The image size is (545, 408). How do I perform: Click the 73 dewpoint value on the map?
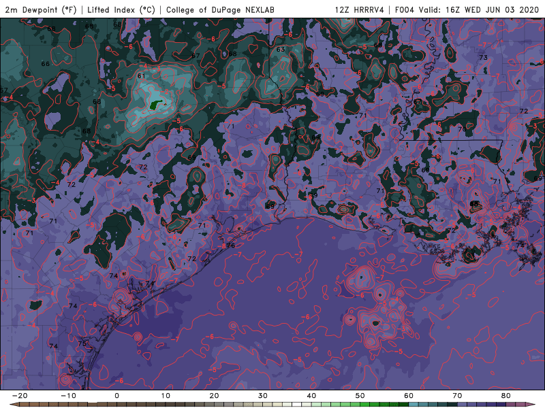pyautogui.click(x=483, y=57)
